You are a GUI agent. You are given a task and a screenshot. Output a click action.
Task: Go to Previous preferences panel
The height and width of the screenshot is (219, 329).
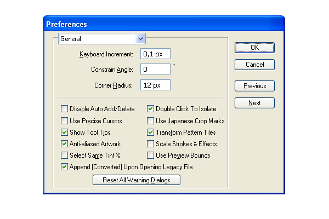click(x=254, y=86)
